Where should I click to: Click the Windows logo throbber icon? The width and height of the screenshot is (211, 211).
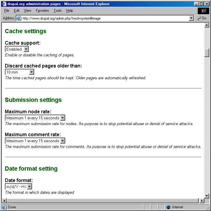tap(203, 11)
